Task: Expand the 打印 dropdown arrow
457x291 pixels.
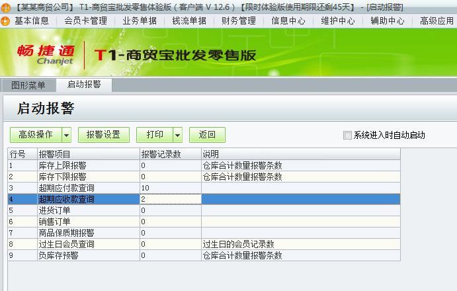Action: coord(178,135)
